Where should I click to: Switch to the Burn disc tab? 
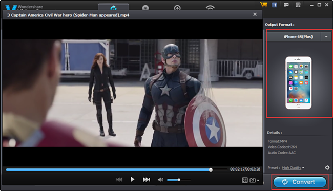tap(145, 8)
